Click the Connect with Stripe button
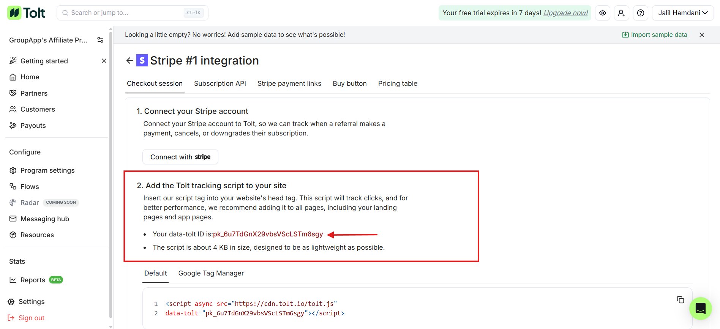The image size is (720, 329). 180,157
